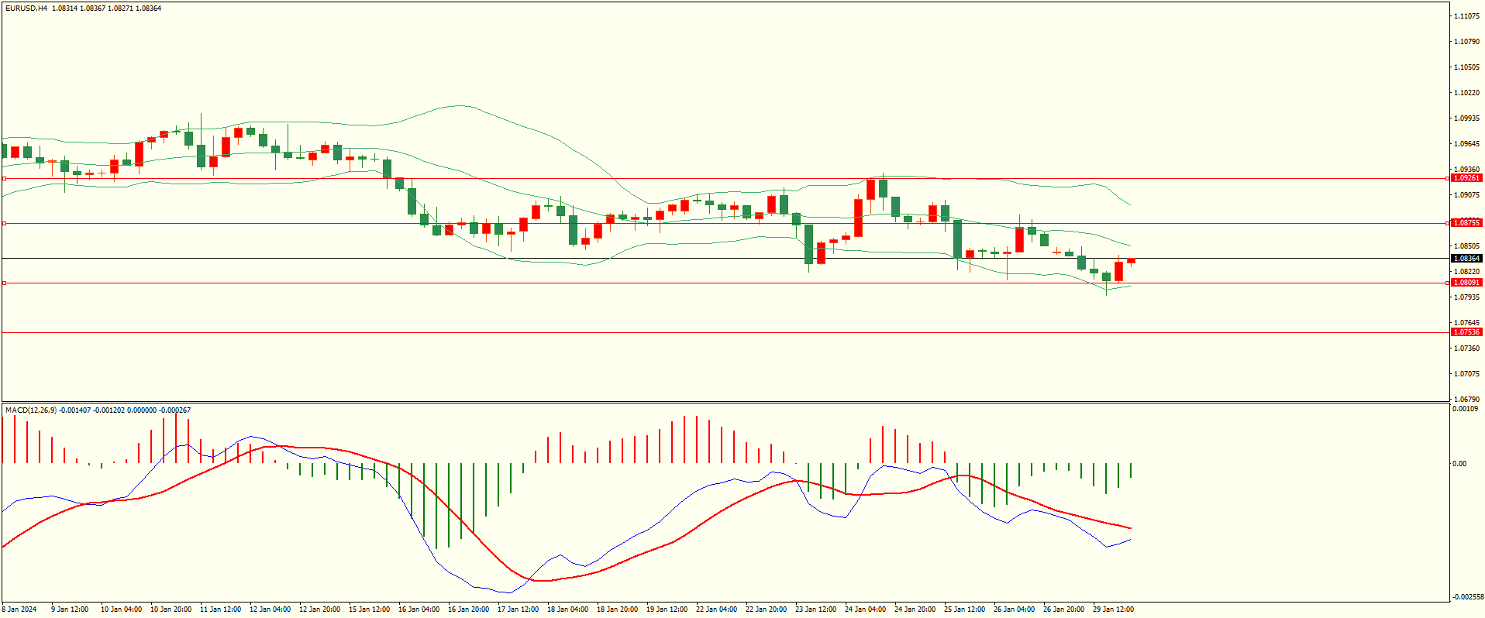Click left anchor handle of 1.09261 line
Screen dimensions: 1485x618
(4, 179)
